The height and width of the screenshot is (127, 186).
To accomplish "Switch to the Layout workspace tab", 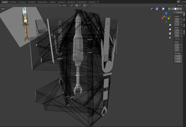I will (x=5, y=2).
